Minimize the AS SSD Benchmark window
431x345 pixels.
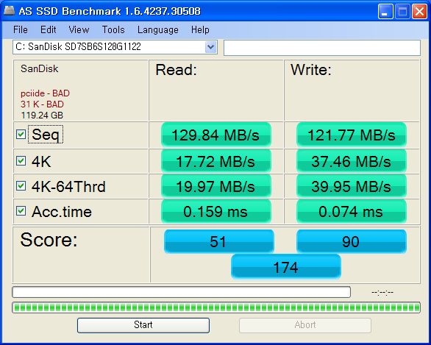pyautogui.click(x=385, y=12)
